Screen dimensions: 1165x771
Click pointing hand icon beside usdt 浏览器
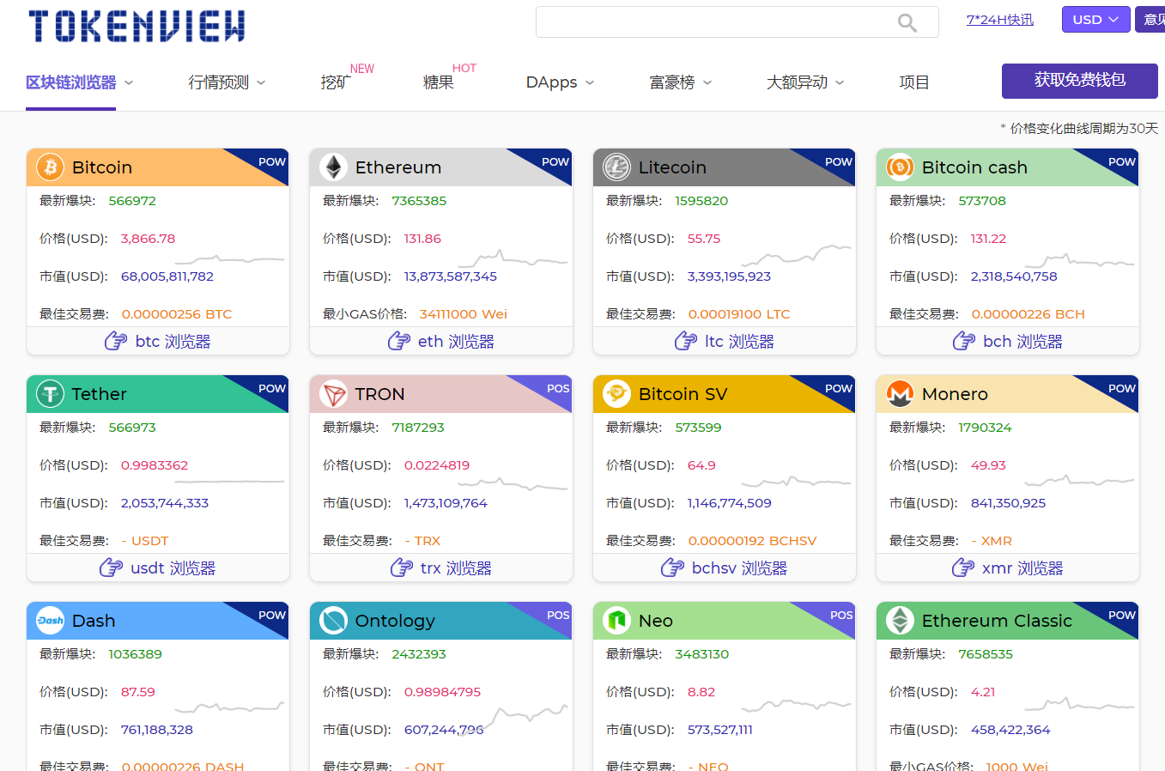[112, 568]
